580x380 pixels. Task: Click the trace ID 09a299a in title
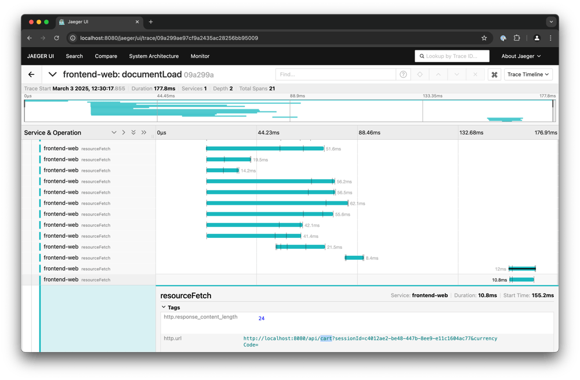click(198, 75)
